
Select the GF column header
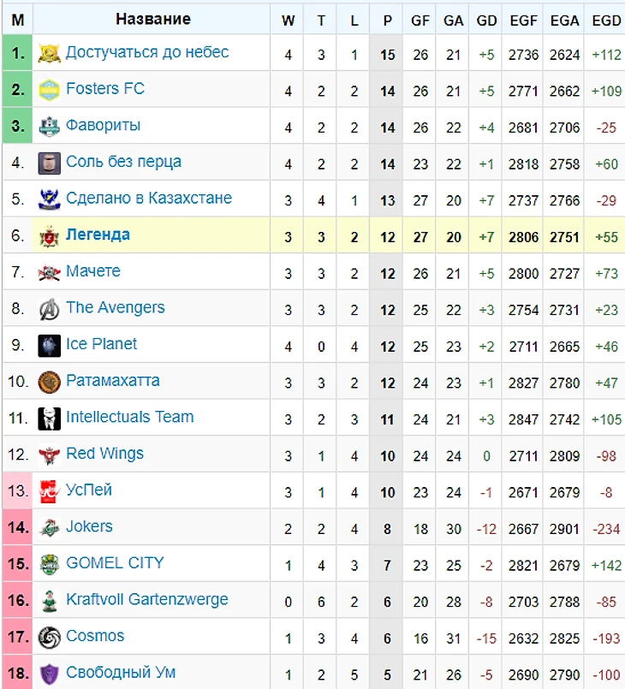click(x=420, y=21)
